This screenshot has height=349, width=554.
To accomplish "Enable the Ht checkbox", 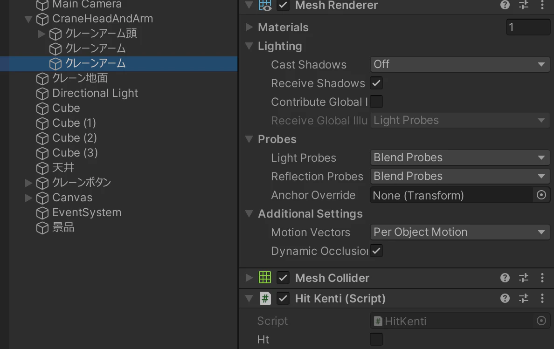I will click(376, 340).
